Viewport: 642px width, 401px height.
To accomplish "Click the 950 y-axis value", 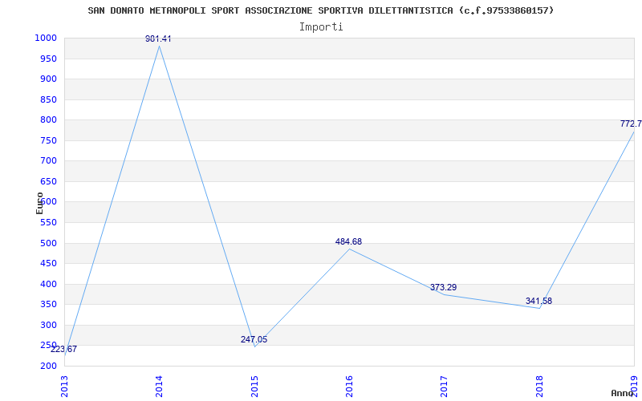I will click(48, 59).
